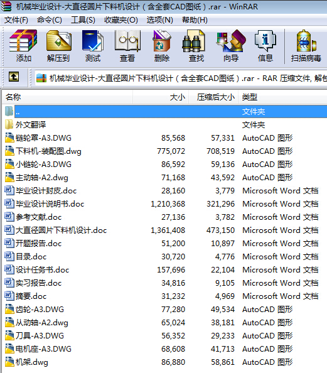Open the 查看 (View) toolbar icon
Image resolution: width=327 pixels, height=373 pixels.
click(x=127, y=40)
